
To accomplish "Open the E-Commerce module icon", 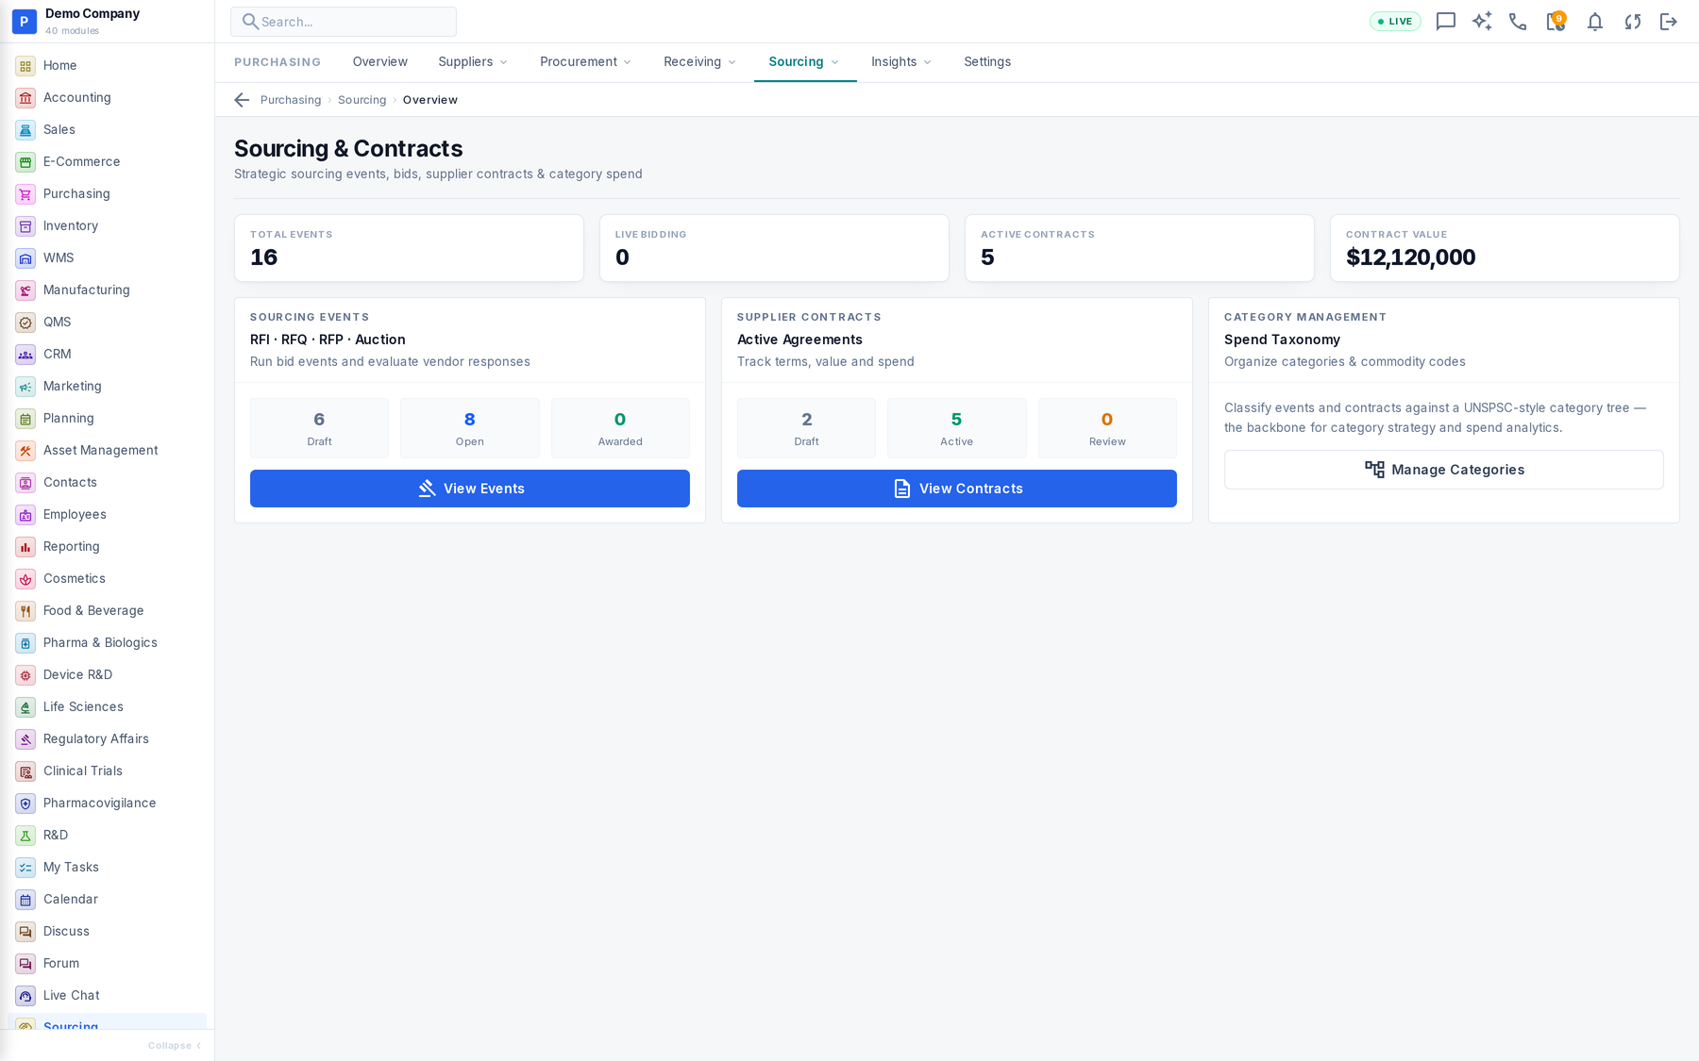I will click(25, 162).
